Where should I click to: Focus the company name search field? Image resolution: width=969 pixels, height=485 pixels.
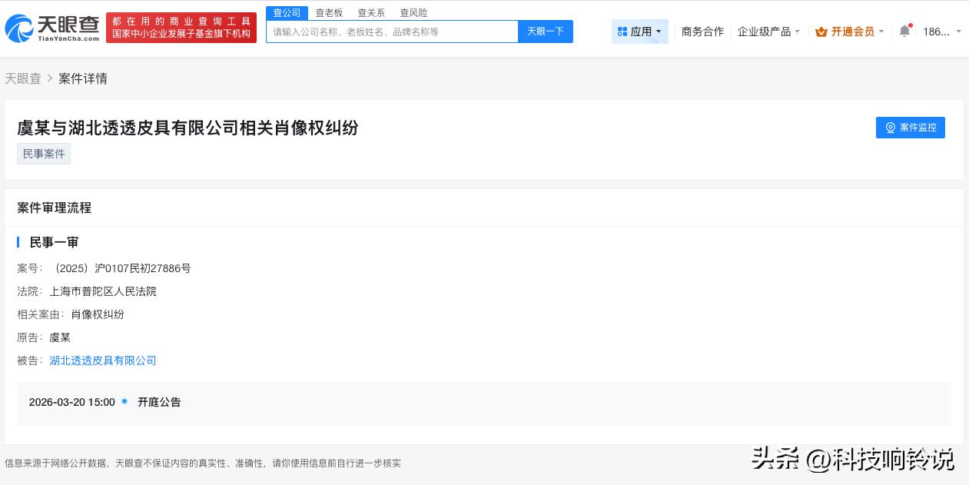point(392,32)
